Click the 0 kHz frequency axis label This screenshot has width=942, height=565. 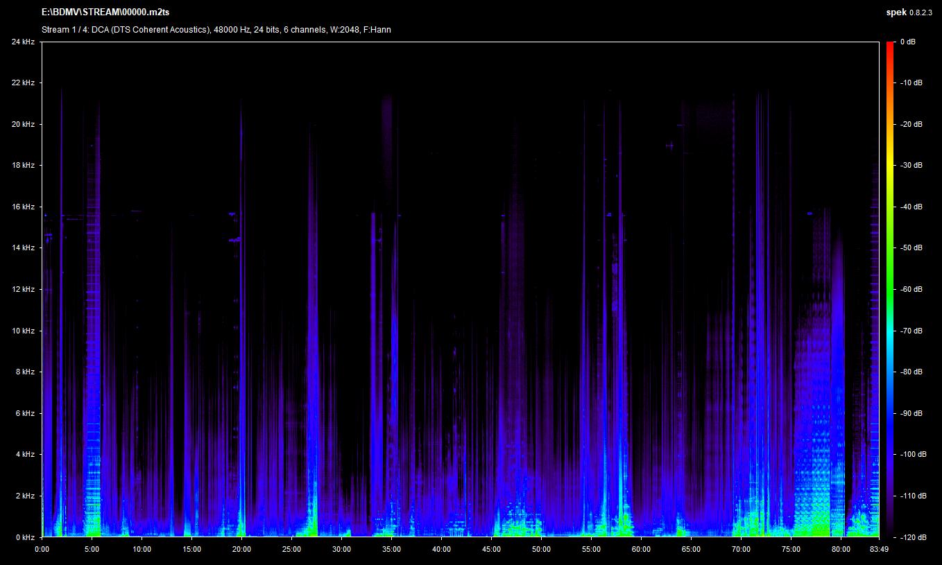click(25, 537)
